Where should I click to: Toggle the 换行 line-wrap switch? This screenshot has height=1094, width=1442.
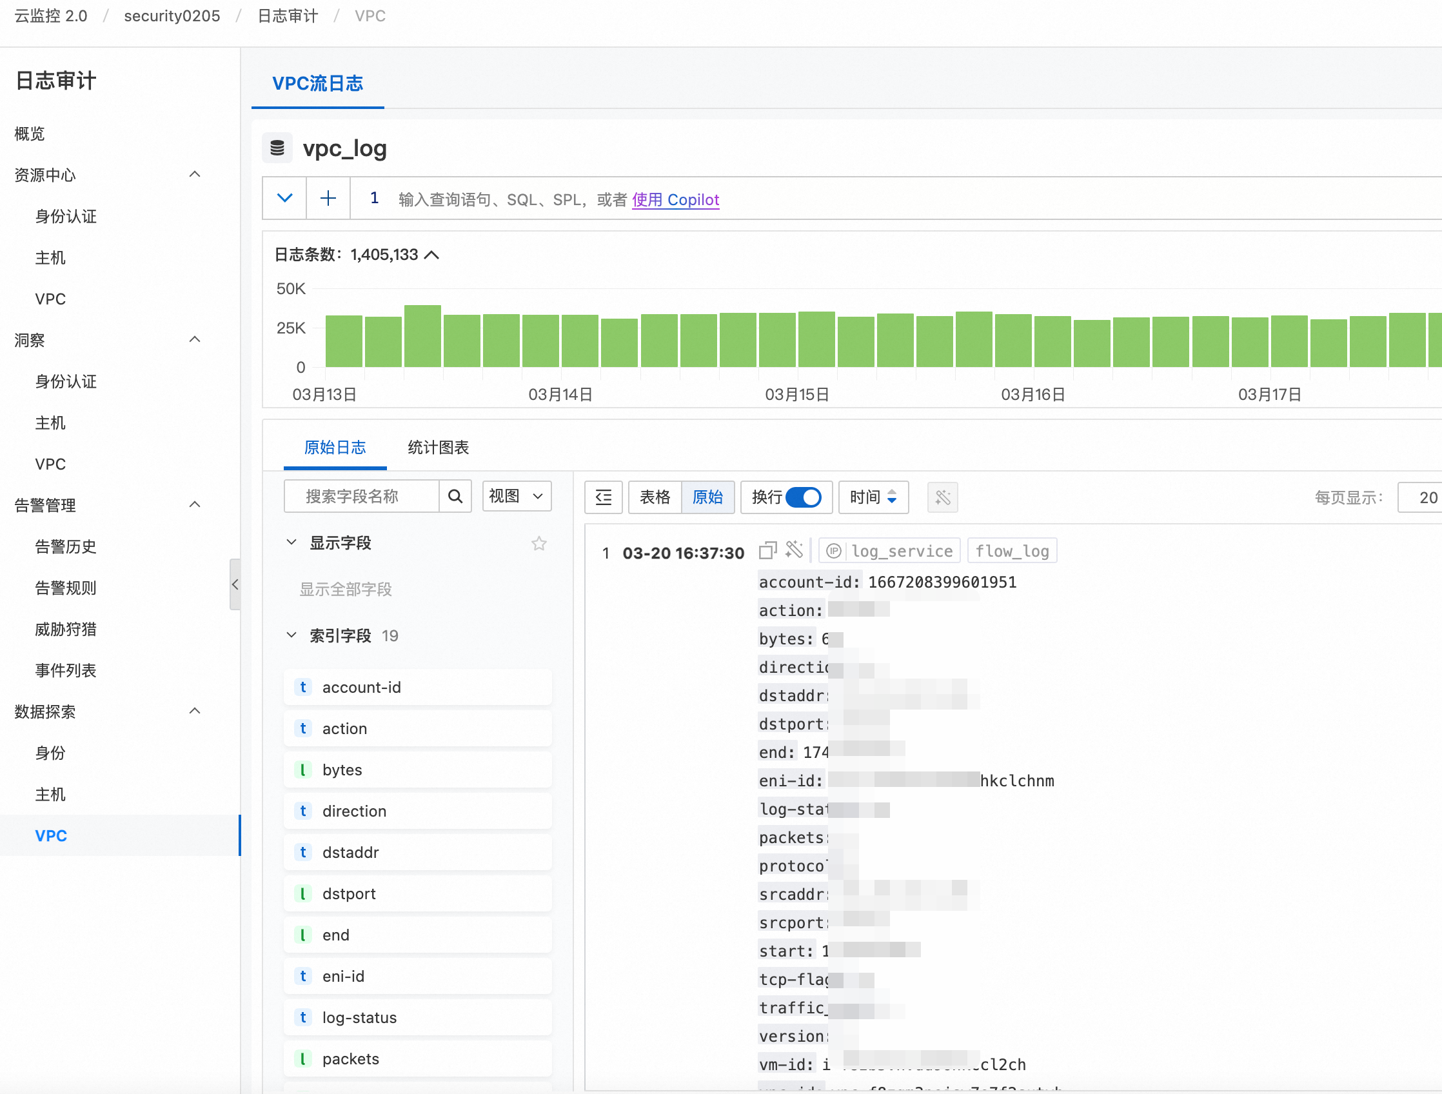803,497
